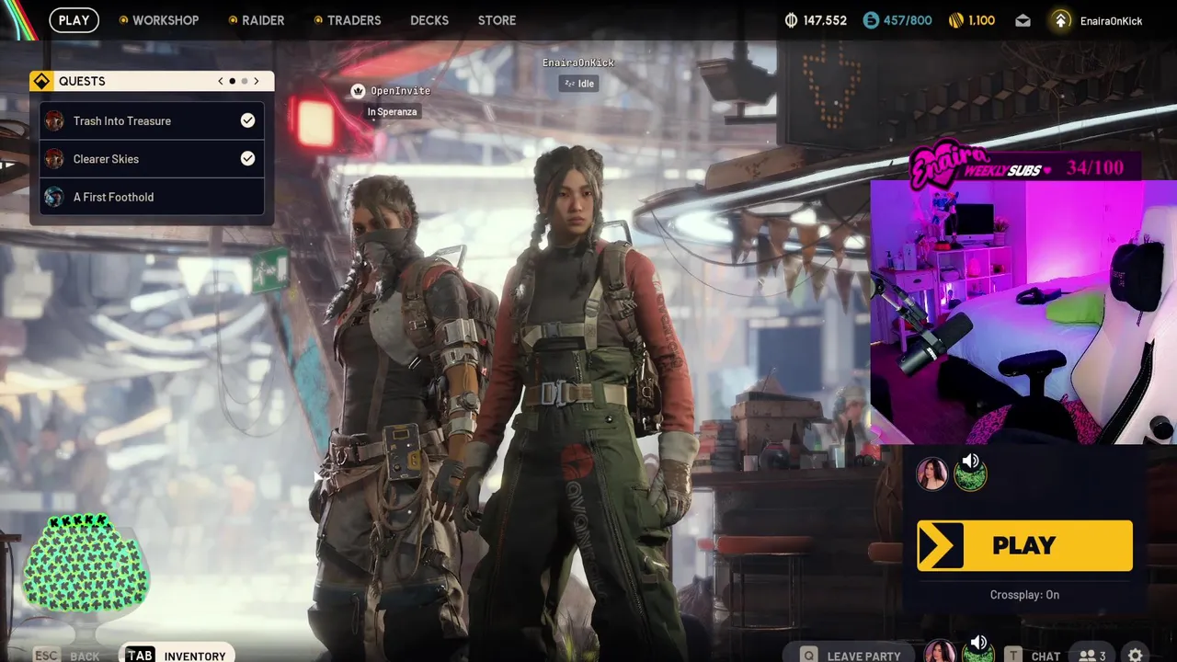The width and height of the screenshot is (1177, 662).
Task: Open the Clearer Skies quest
Action: point(152,159)
